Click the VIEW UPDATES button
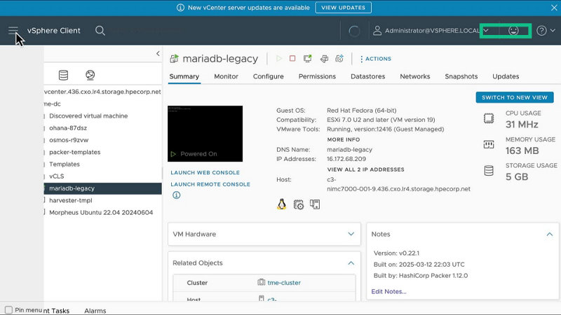Screen dimensions: 561x315 point(344,8)
